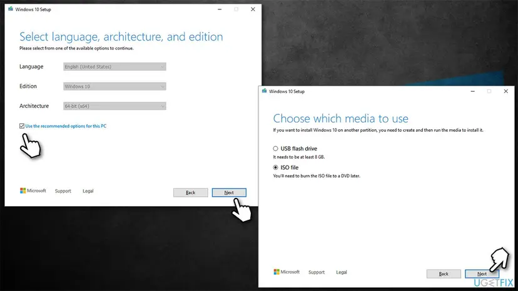Click Back in the Choose media window
Screen dimensions: 518x291
click(x=444, y=274)
